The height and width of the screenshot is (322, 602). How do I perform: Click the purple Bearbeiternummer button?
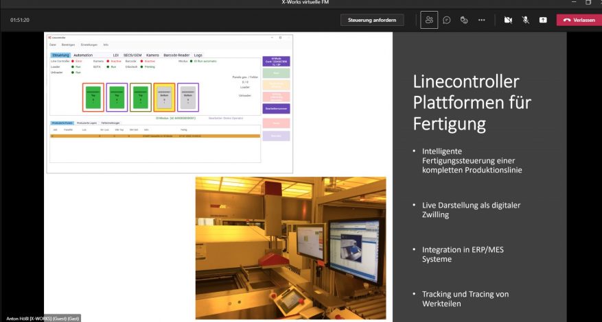[x=277, y=108]
